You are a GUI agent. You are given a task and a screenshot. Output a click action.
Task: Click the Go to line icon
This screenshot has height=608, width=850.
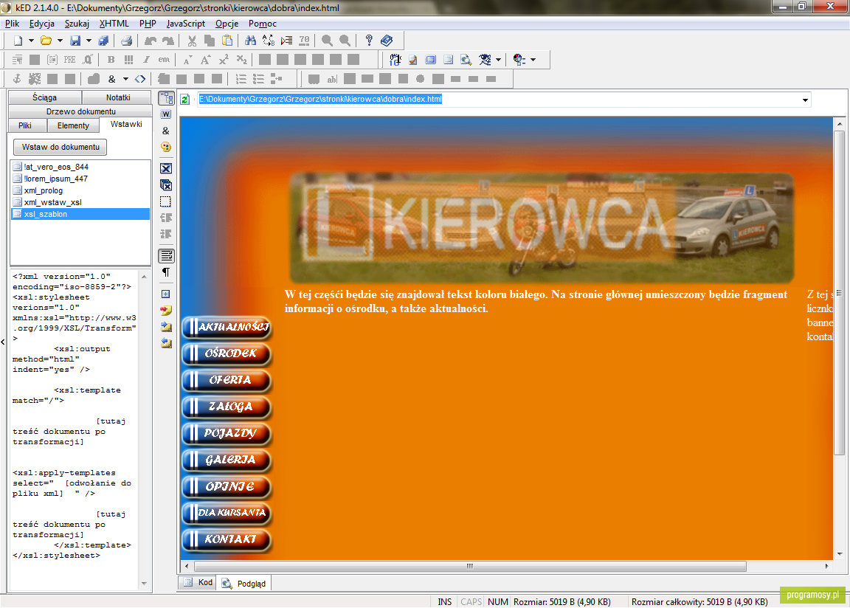point(286,41)
